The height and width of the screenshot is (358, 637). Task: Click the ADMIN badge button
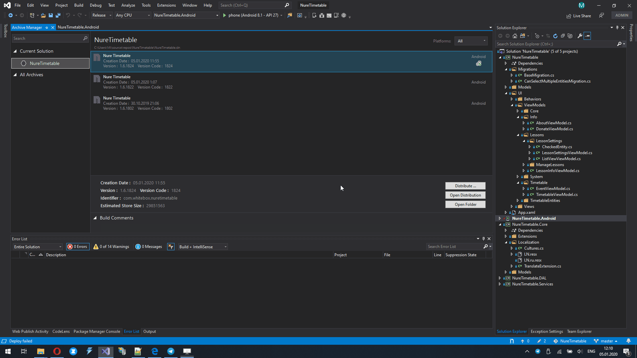[622, 15]
